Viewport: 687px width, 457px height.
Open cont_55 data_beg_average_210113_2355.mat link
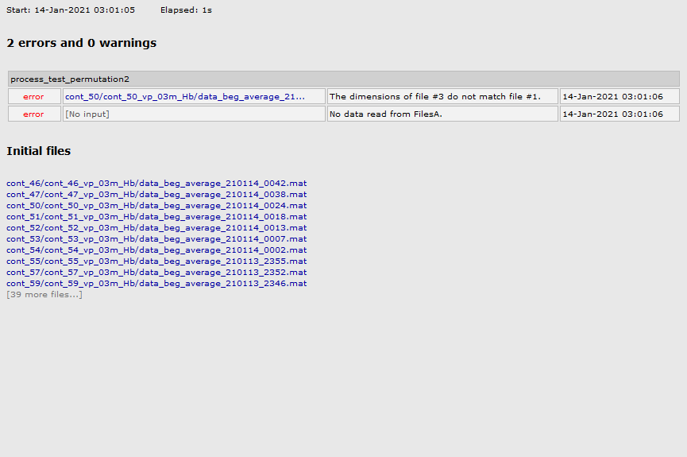point(156,261)
